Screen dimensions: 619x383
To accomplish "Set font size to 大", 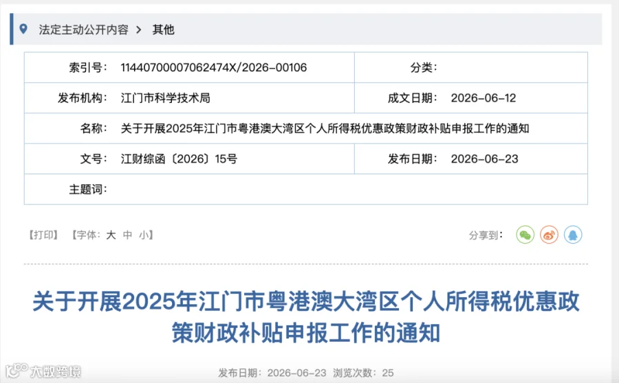I will 111,235.
